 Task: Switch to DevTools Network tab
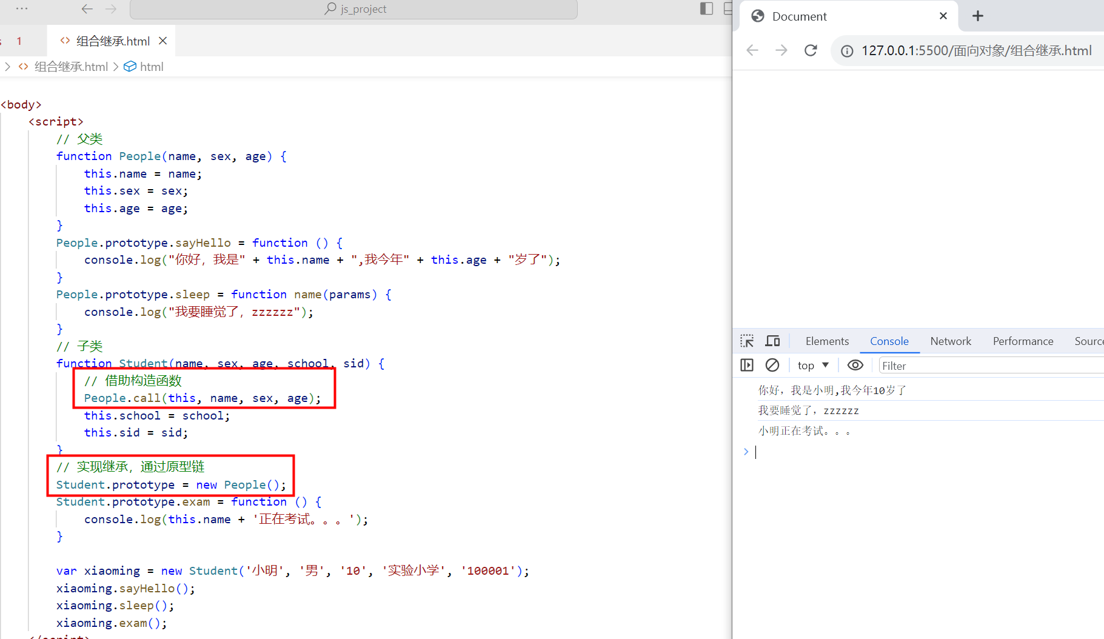click(x=951, y=341)
